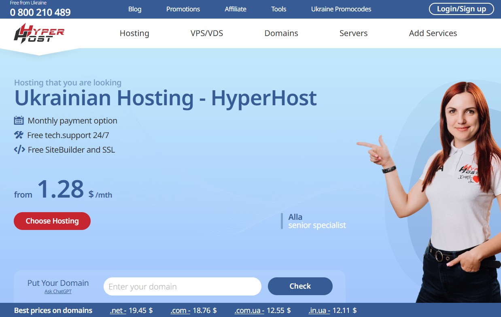Open the VPS/VDS menu
The height and width of the screenshot is (317, 501).
click(x=207, y=33)
